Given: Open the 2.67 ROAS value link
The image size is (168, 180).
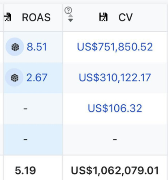Looking at the screenshot, I should click(37, 77).
